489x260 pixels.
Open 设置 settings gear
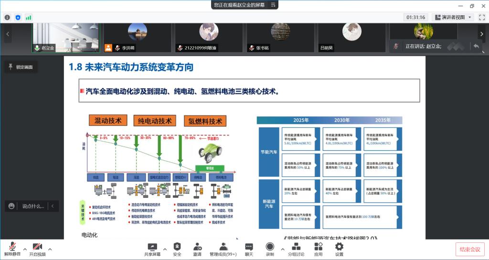tap(340, 250)
